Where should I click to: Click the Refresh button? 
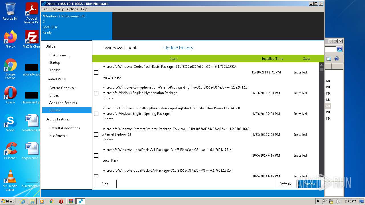(285, 184)
